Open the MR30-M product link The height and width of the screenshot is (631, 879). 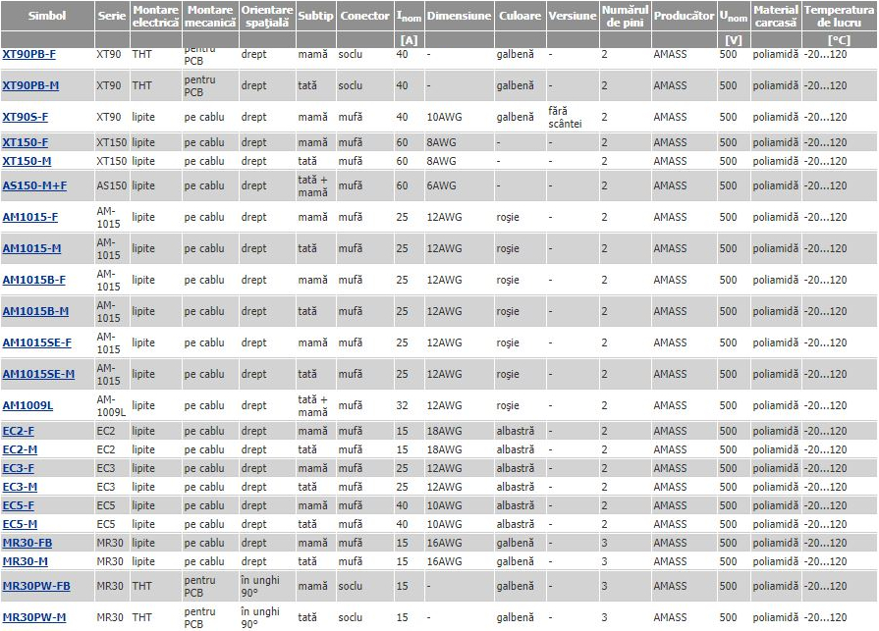[26, 561]
